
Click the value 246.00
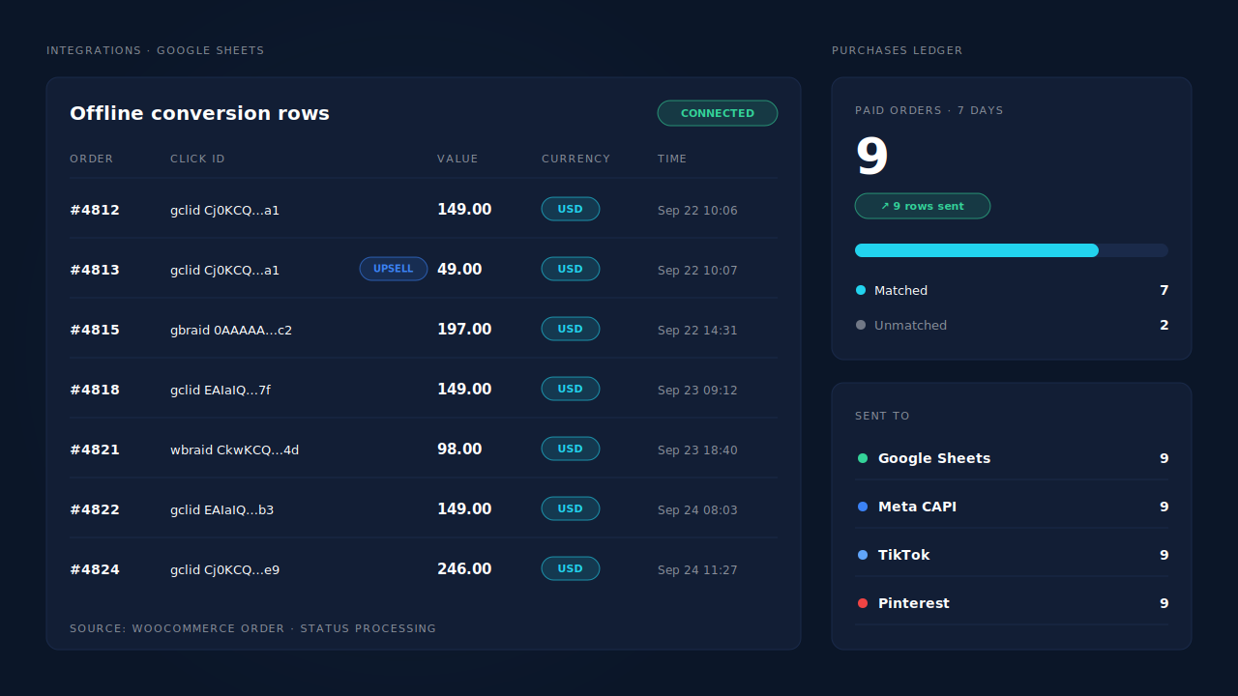[464, 569]
